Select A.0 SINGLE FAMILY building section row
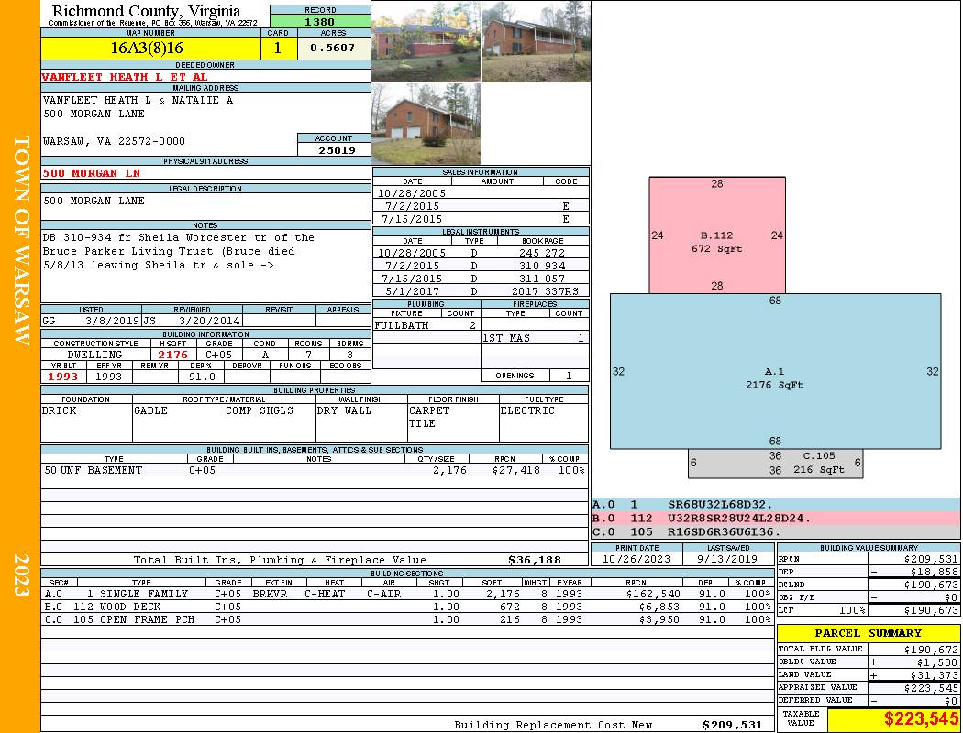This screenshot has height=733, width=963. (x=407, y=594)
